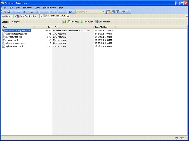Open the Tools menu
The width and height of the screenshot is (189, 141).
point(38,8)
